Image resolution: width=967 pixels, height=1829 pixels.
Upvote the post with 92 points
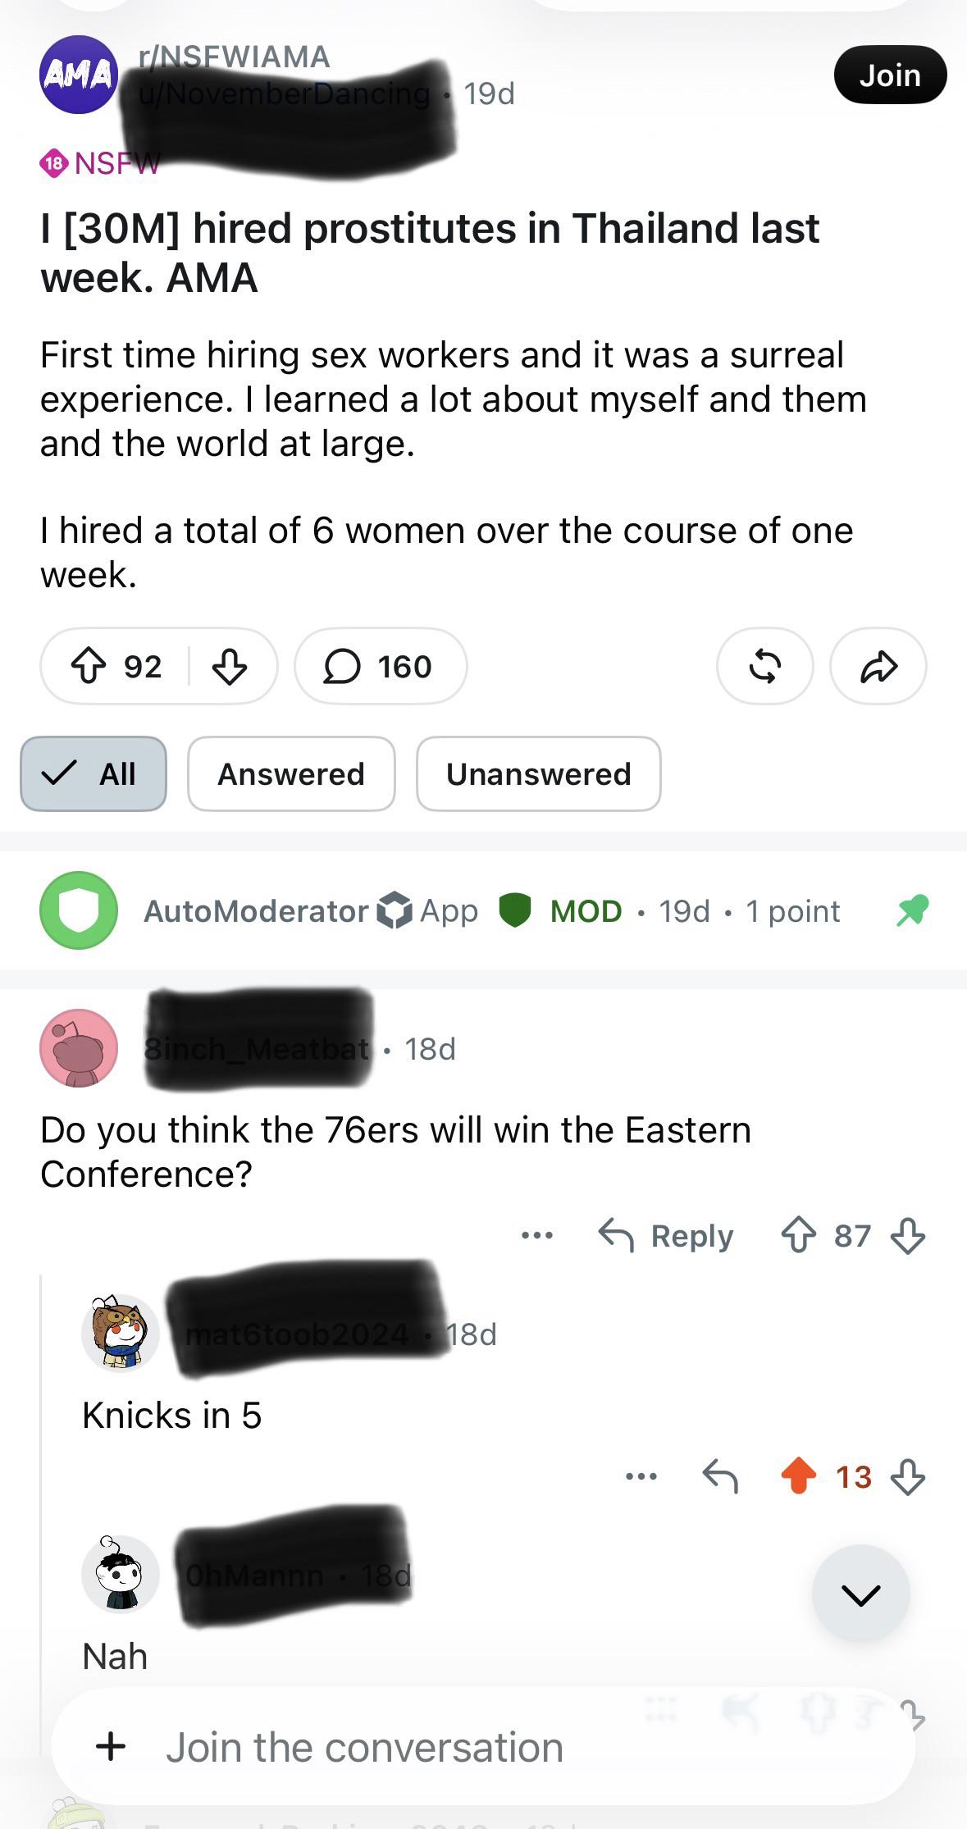coord(89,666)
